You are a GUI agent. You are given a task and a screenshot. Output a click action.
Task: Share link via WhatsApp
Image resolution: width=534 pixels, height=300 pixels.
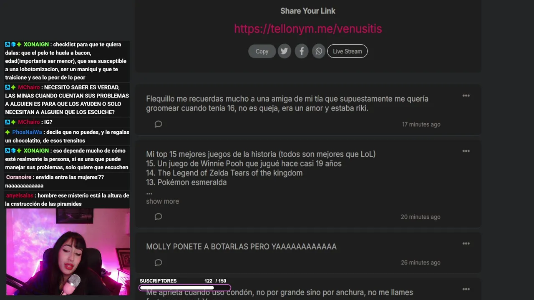tap(319, 51)
